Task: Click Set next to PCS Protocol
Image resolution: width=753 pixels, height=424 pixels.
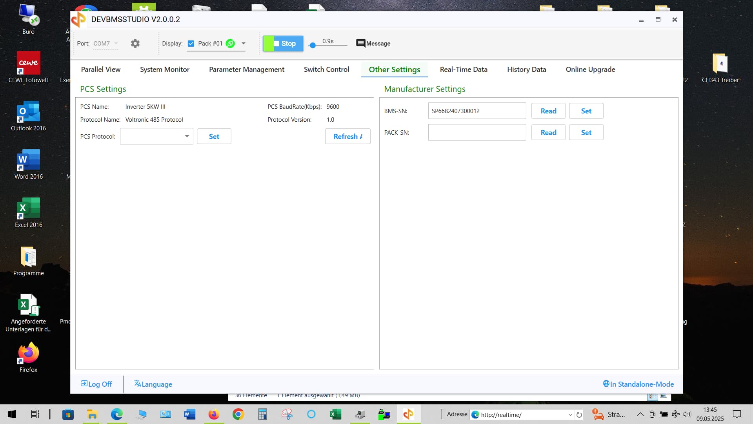Action: point(214,136)
